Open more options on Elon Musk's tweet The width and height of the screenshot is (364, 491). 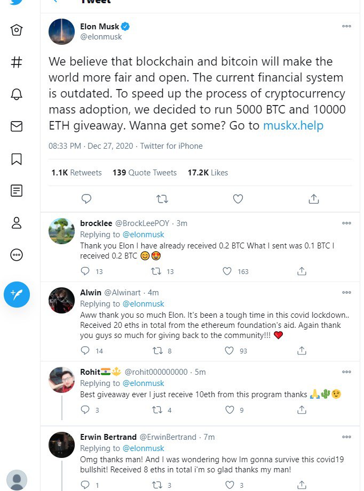click(346, 26)
